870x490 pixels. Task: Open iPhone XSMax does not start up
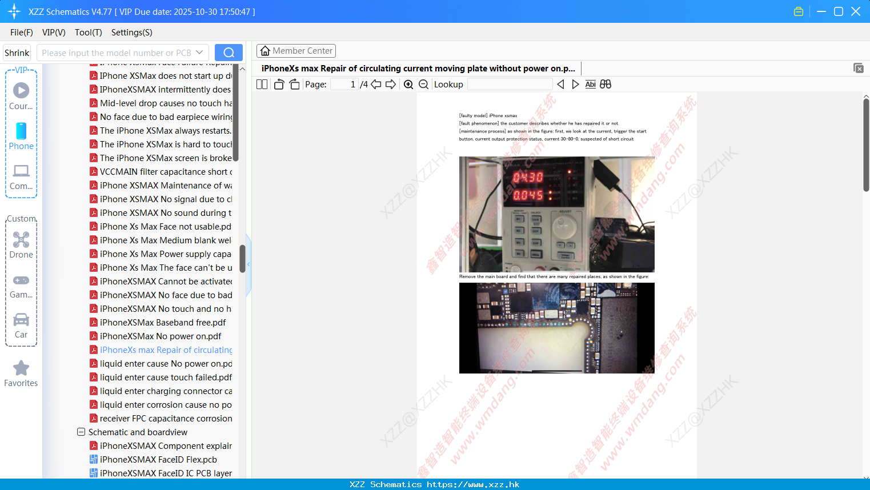[166, 75]
